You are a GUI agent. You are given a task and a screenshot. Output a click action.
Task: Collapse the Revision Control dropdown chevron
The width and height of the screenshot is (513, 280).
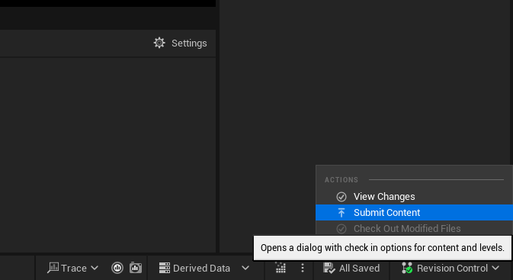coord(495,268)
